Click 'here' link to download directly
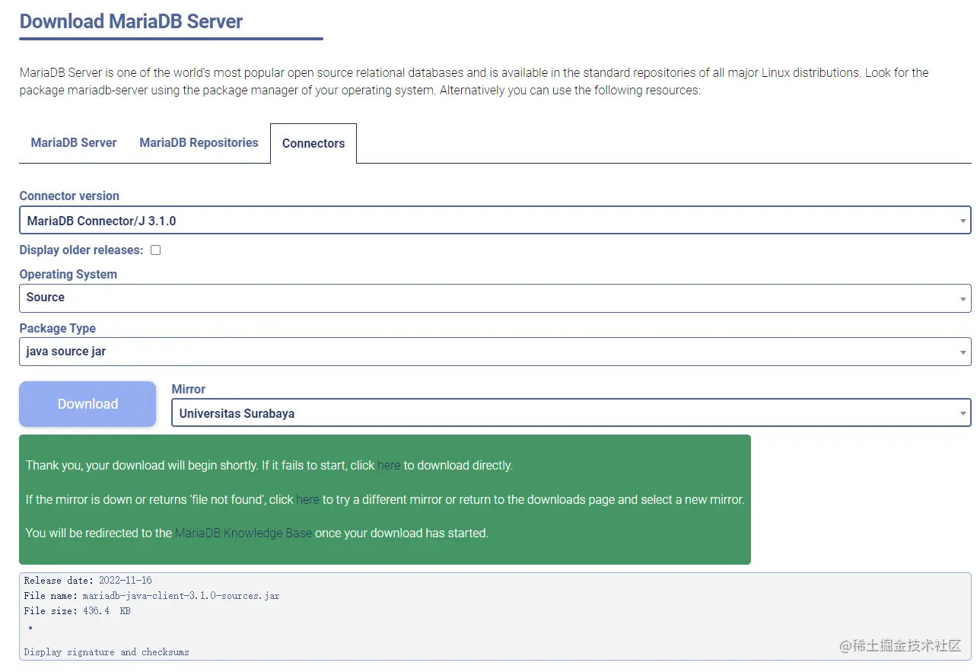This screenshot has height=672, width=980. [x=389, y=465]
